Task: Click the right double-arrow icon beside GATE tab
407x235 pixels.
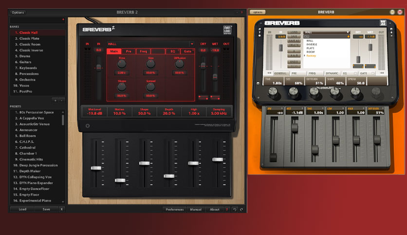Action: (382, 73)
